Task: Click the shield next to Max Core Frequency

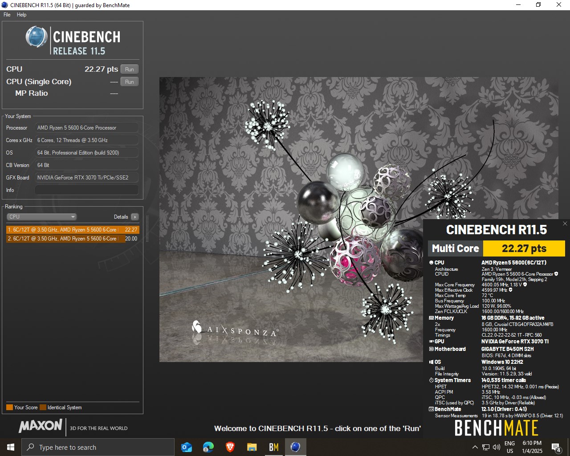Action: [525, 285]
